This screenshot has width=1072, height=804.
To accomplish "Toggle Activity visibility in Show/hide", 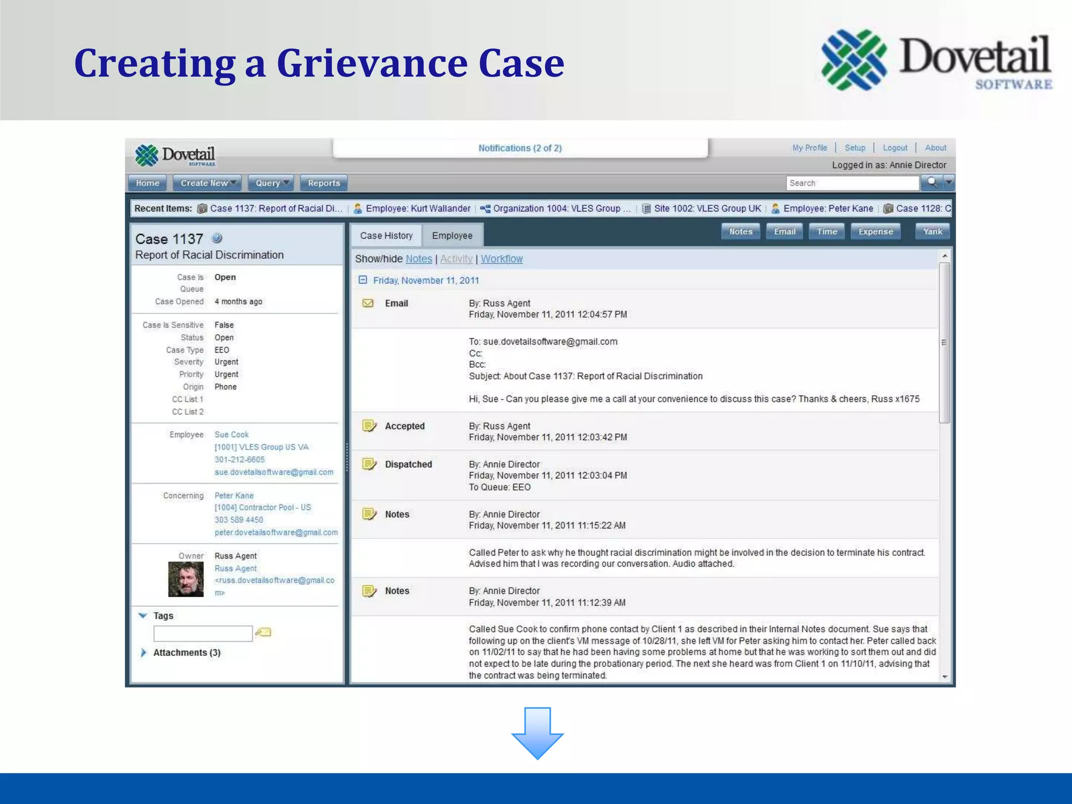I will [x=456, y=259].
